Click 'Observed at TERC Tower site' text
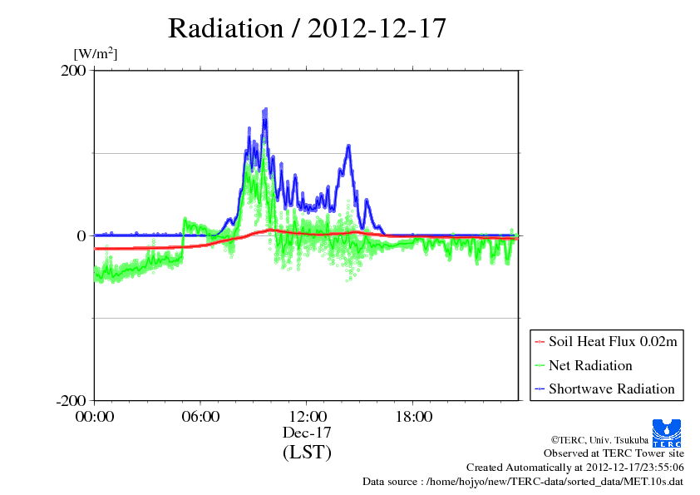This screenshot has width=700, height=495. (614, 453)
